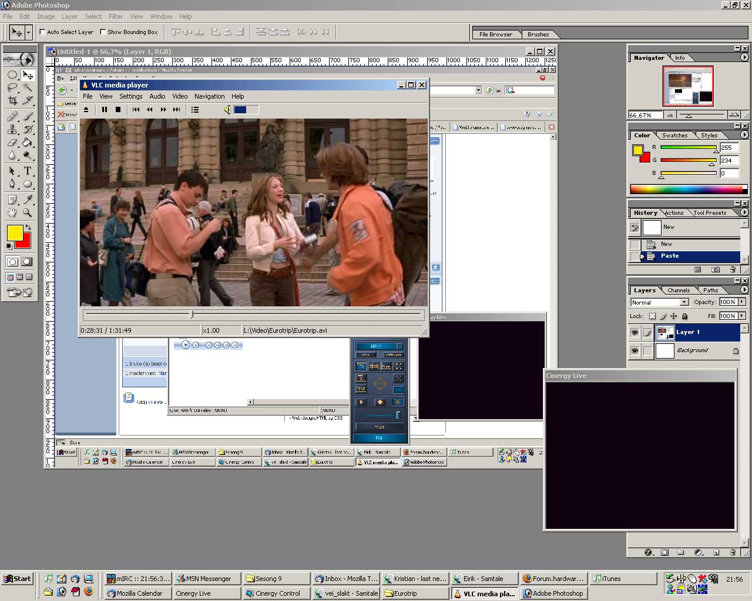Select the Zoom magnifier tool
This screenshot has height=601, width=752.
click(28, 212)
